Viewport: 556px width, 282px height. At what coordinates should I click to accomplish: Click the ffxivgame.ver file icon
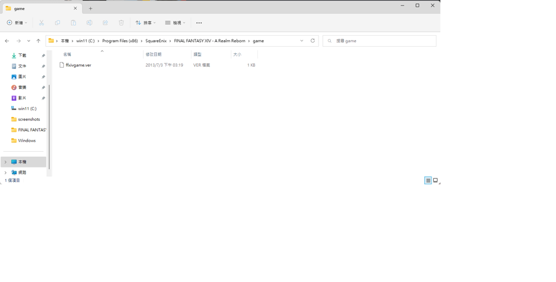[x=62, y=65]
